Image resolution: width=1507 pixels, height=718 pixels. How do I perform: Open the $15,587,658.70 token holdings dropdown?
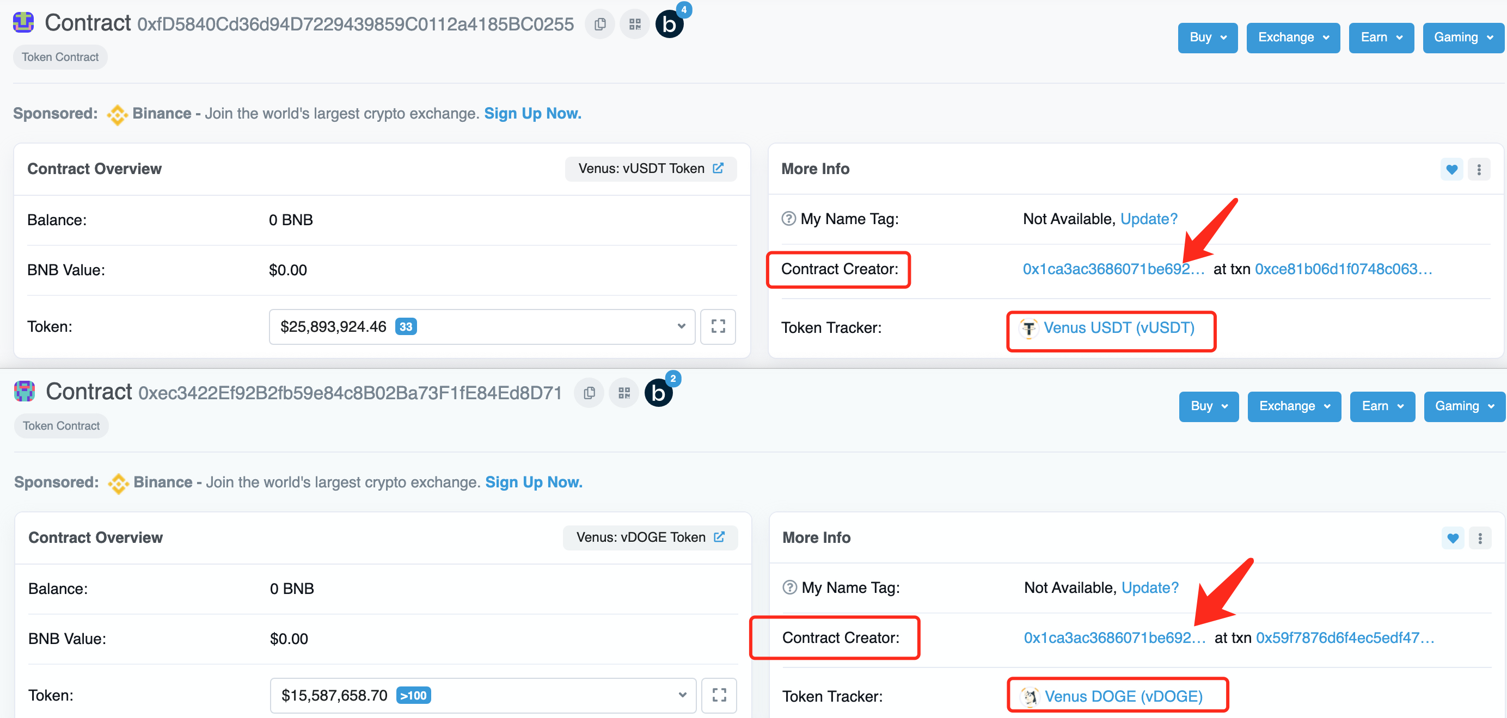482,695
